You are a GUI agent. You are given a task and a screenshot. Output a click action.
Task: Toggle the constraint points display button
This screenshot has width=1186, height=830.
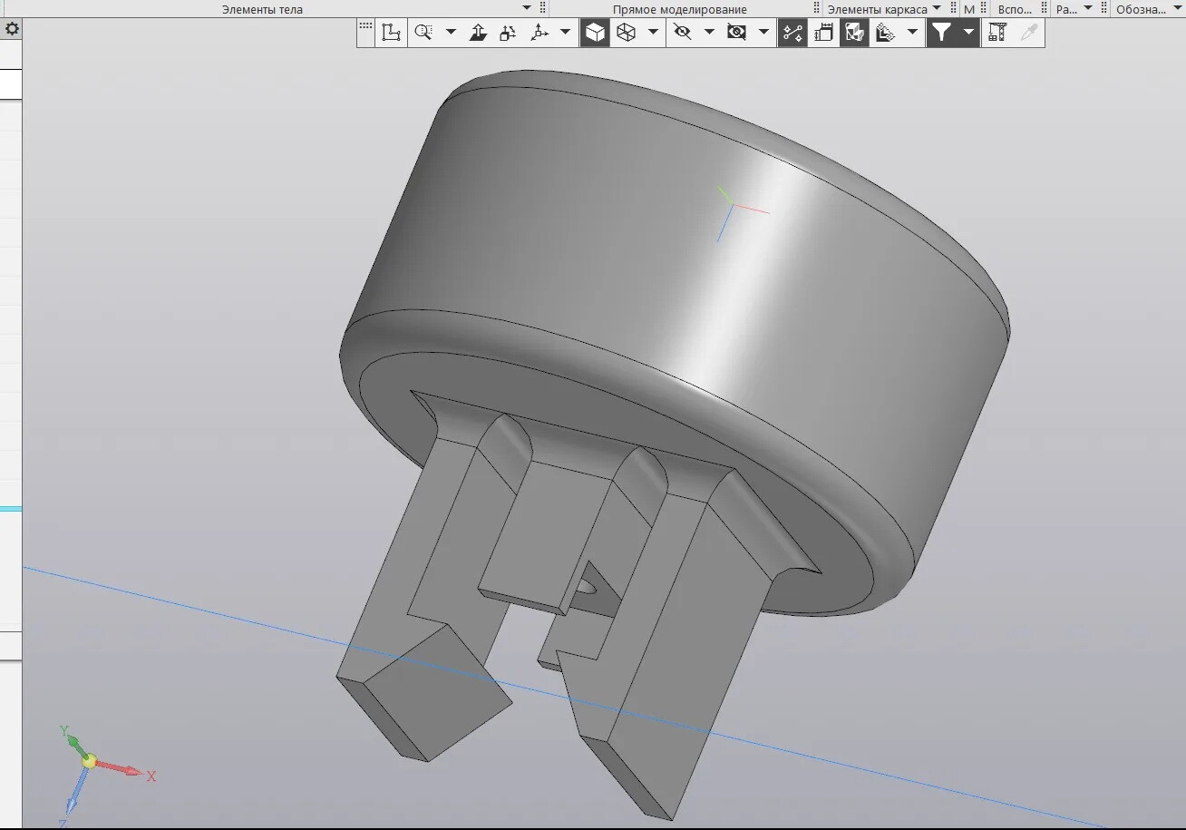point(792,33)
